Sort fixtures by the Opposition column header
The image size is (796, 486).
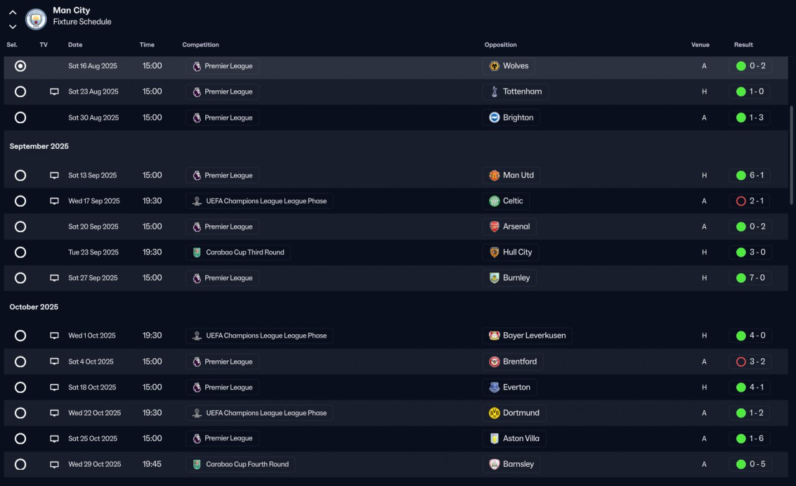(x=501, y=45)
